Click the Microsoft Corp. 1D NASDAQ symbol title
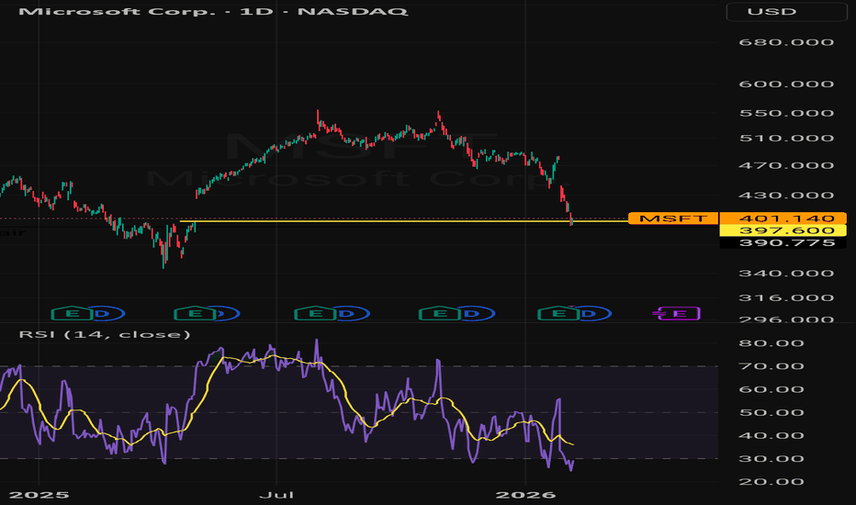Image resolution: width=856 pixels, height=505 pixels. pos(213,11)
